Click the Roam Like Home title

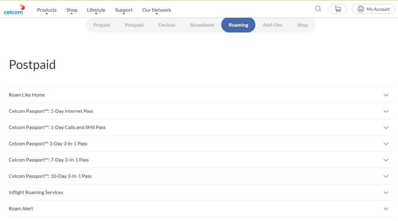tap(27, 95)
